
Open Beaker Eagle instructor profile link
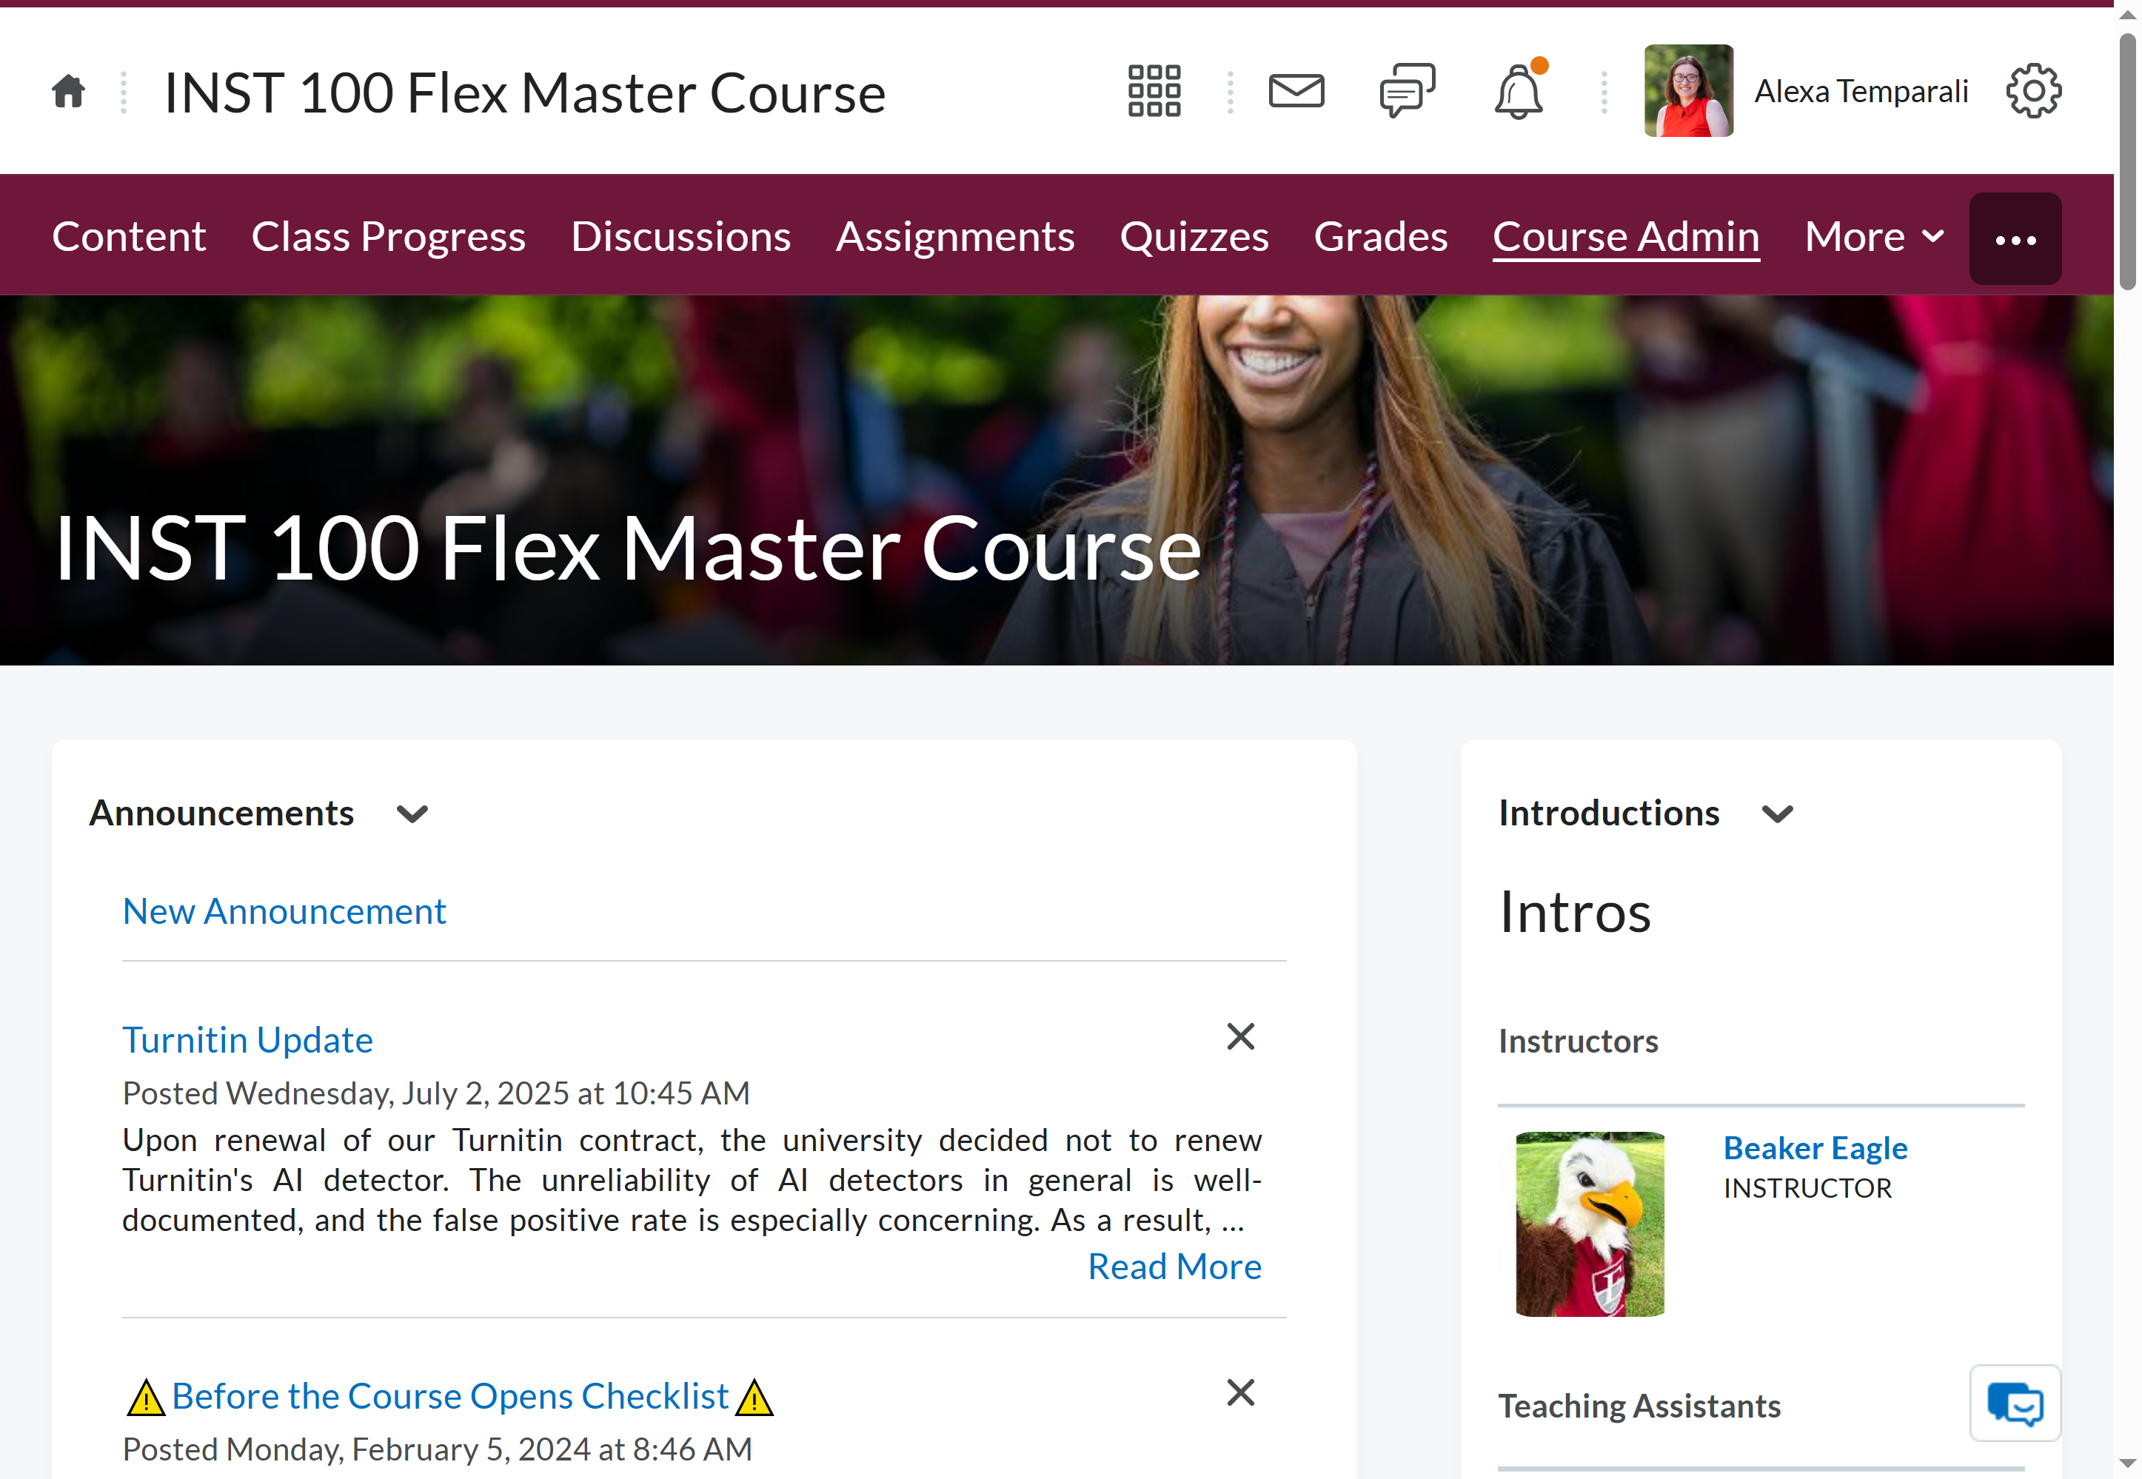coord(1815,1147)
